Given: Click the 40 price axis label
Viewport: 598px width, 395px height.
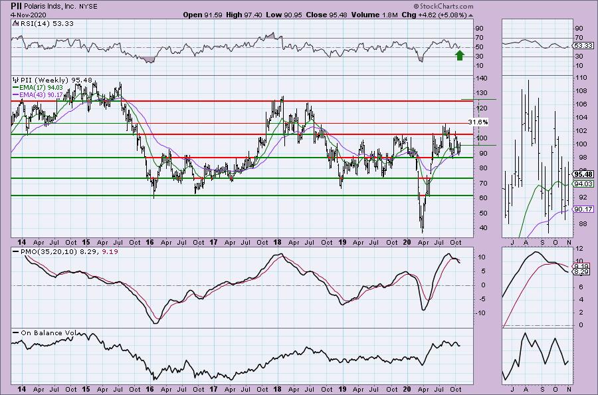Looking at the screenshot, I should [483, 228].
